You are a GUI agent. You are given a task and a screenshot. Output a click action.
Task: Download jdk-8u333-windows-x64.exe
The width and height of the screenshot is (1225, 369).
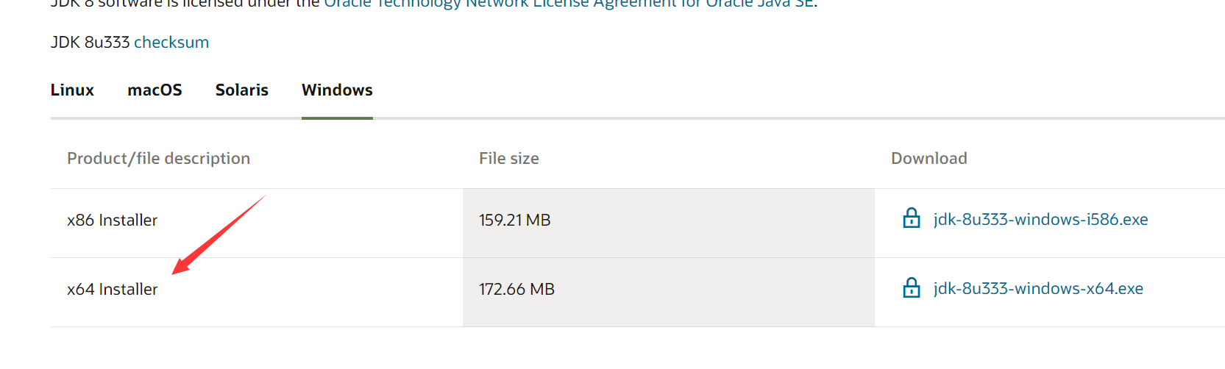(x=1038, y=289)
